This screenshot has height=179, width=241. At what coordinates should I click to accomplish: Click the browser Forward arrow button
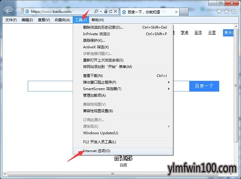point(19,11)
